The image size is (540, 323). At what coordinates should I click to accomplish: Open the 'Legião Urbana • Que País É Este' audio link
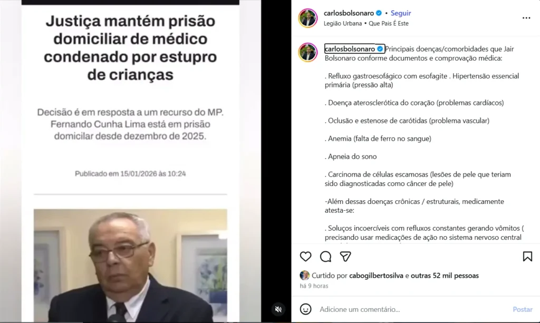(x=366, y=23)
